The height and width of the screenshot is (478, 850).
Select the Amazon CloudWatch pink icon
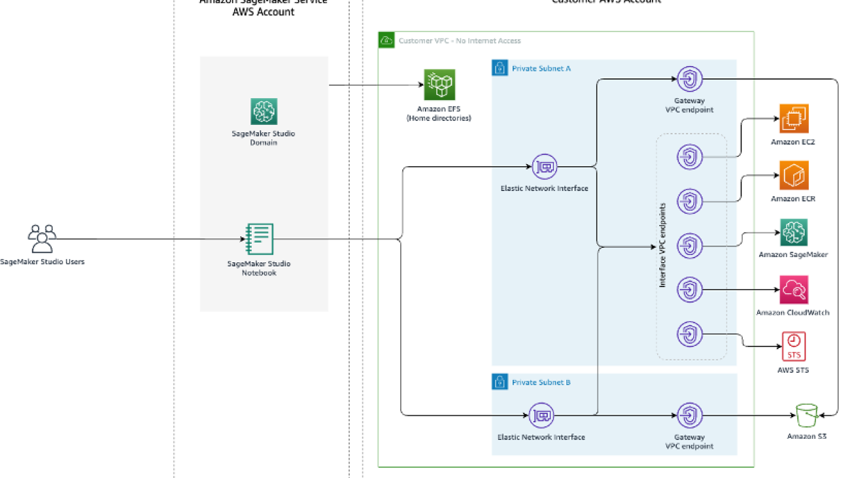[794, 290]
